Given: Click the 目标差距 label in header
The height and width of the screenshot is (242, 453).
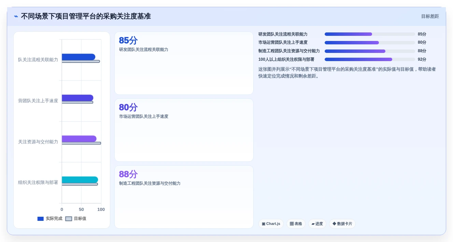Looking at the screenshot, I should (x=430, y=16).
